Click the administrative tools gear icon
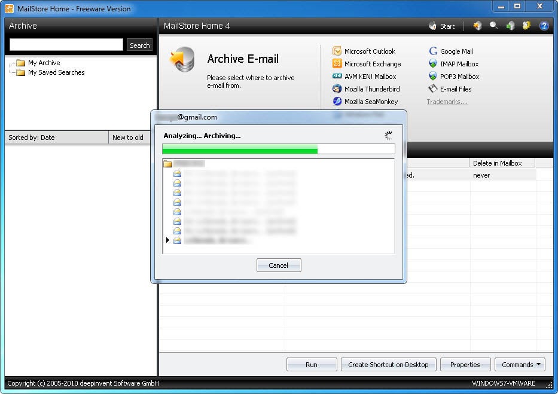This screenshot has width=558, height=394. 527,26
